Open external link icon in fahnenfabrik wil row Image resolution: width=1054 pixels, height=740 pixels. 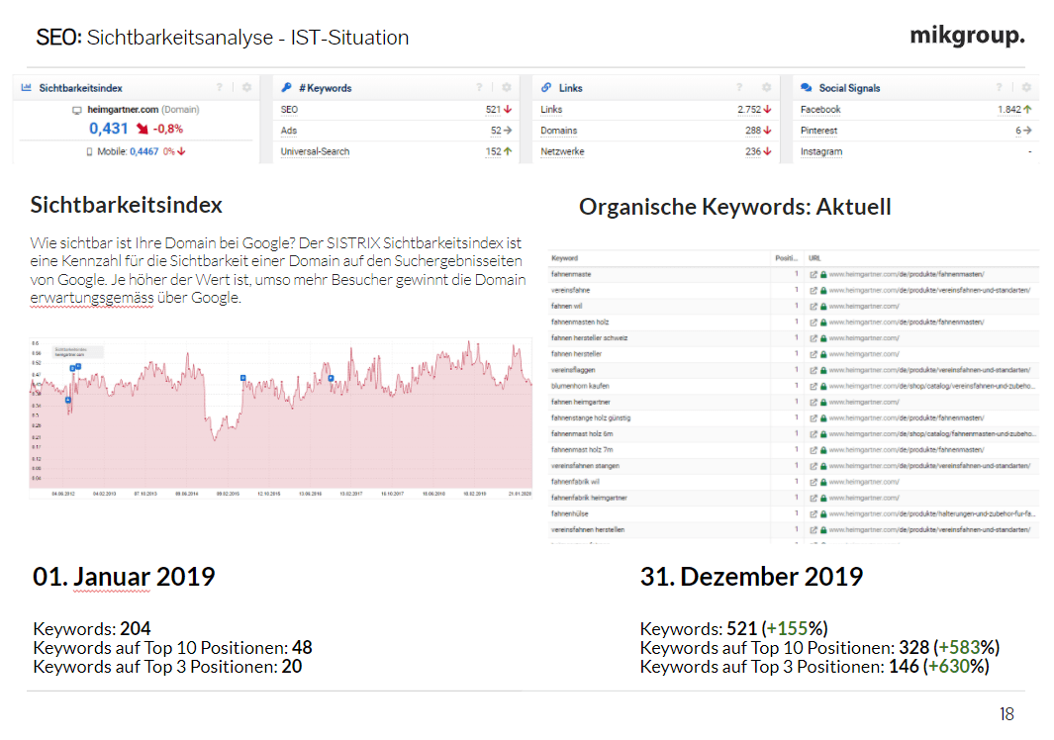tap(814, 482)
